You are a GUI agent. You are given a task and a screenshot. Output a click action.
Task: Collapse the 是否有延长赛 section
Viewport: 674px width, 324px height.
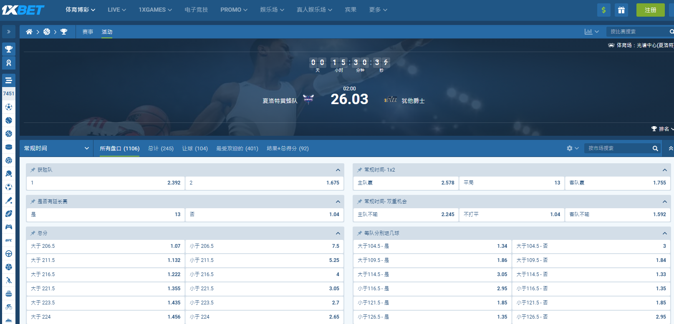[338, 202]
